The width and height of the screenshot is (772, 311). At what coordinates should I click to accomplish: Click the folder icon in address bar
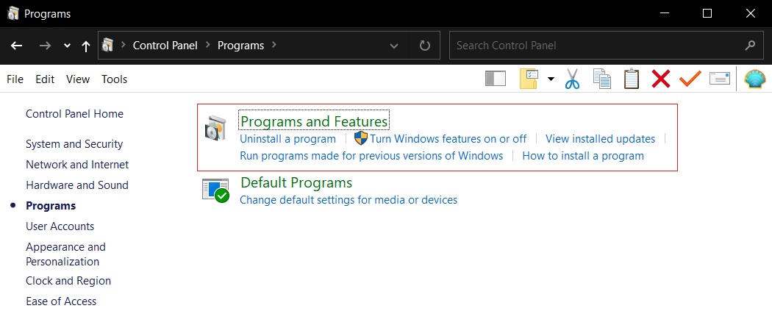(x=107, y=46)
